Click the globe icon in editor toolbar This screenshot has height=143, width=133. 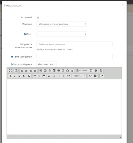50,70
